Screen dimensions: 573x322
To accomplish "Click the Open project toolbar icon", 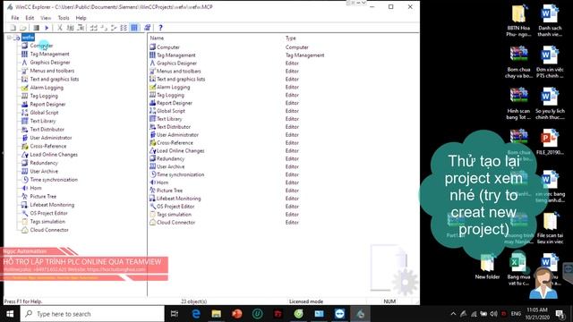I will coord(22,28).
